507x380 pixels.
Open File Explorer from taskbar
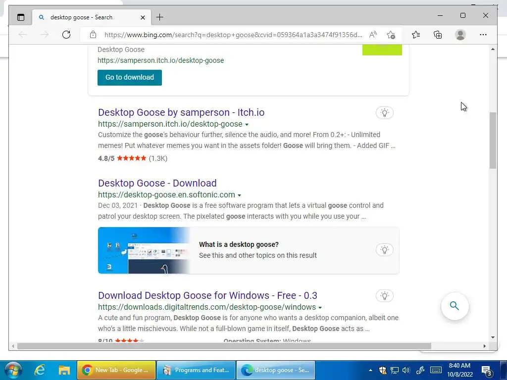[x=64, y=370]
